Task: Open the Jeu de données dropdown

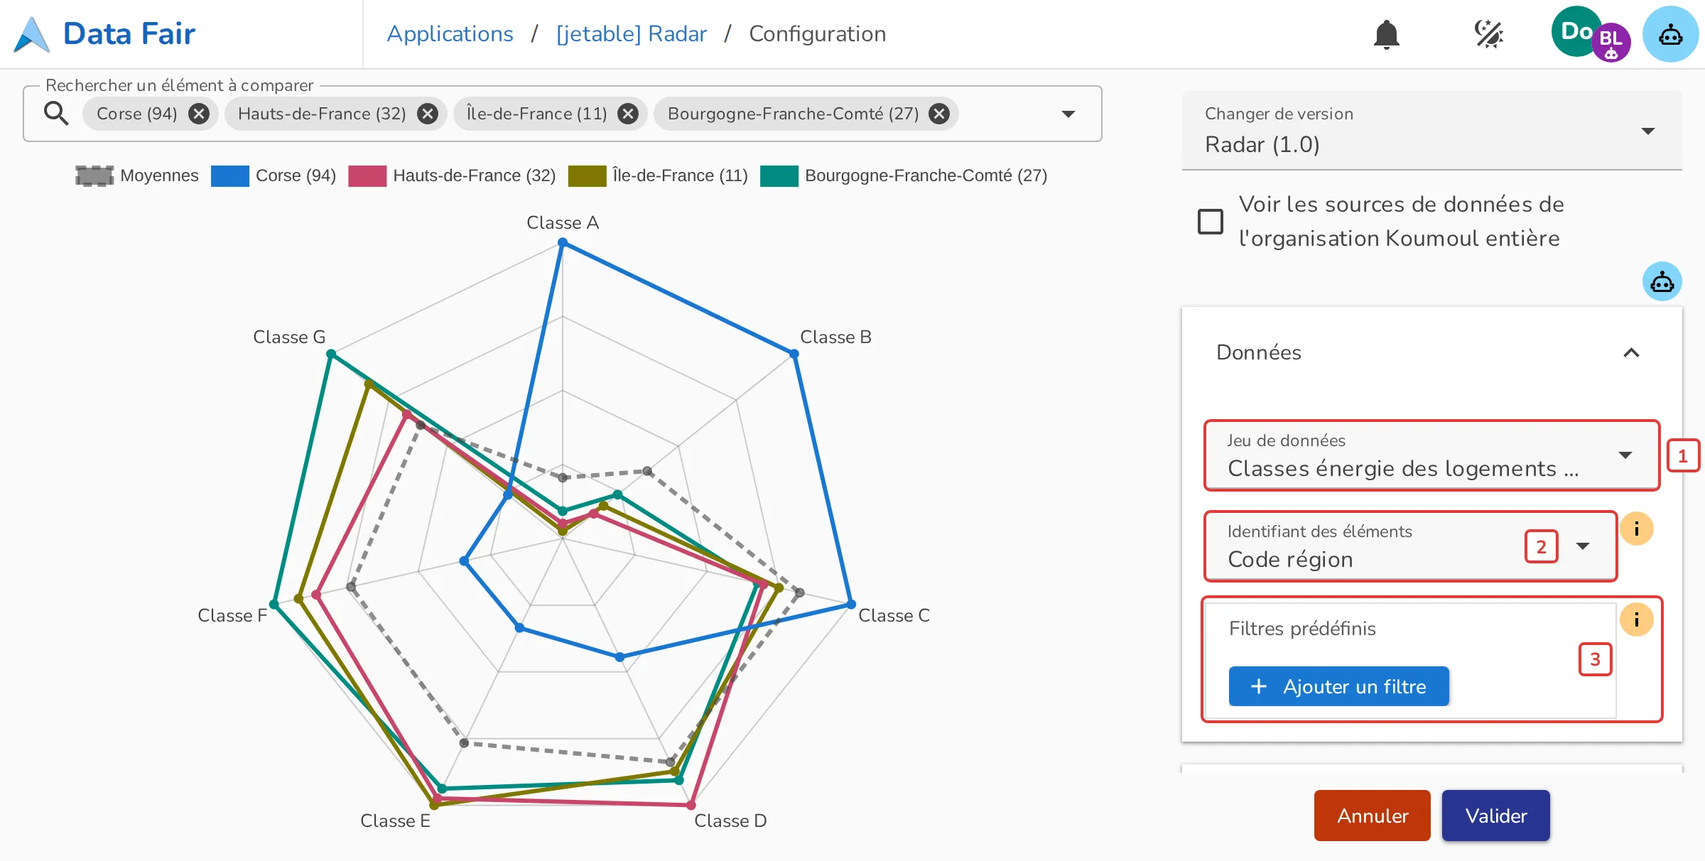Action: click(x=1431, y=455)
